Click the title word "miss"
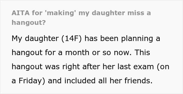The width and height of the screenshot is (183, 94). pyautogui.click(x=135, y=13)
